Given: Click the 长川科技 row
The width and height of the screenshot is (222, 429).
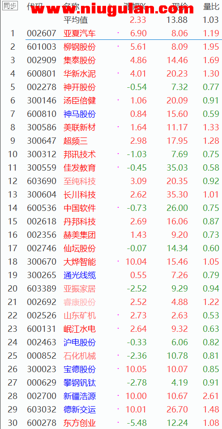Looking at the screenshot, I should (111, 194).
